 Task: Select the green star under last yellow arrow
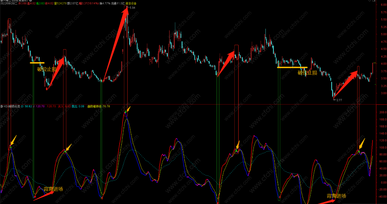[359, 151]
